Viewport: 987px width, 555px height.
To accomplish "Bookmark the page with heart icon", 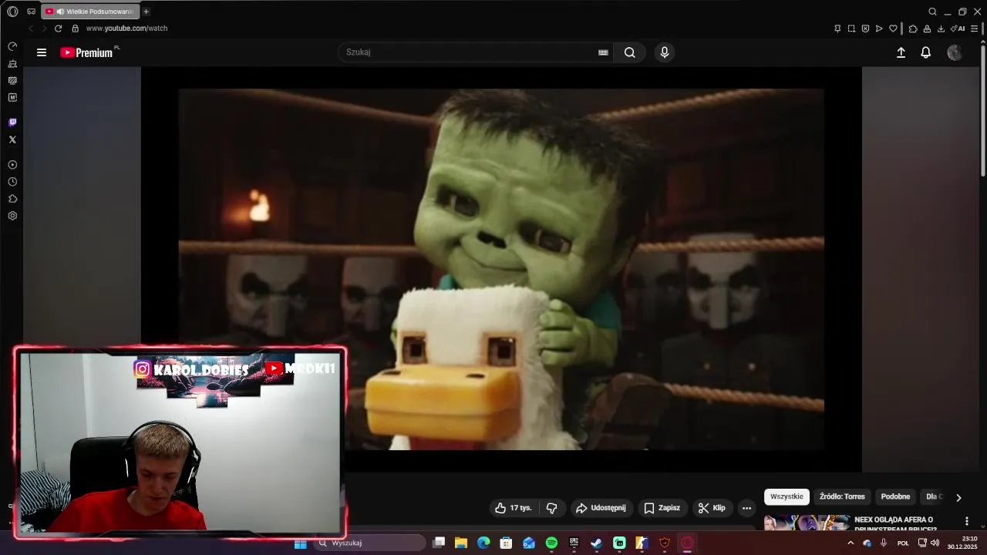I will (893, 29).
